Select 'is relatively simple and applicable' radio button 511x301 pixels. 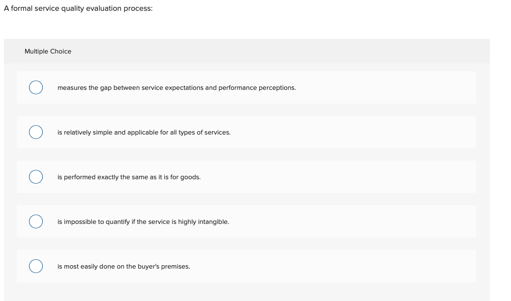click(x=35, y=132)
